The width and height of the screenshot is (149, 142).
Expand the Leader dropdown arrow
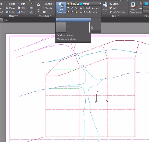54,8
